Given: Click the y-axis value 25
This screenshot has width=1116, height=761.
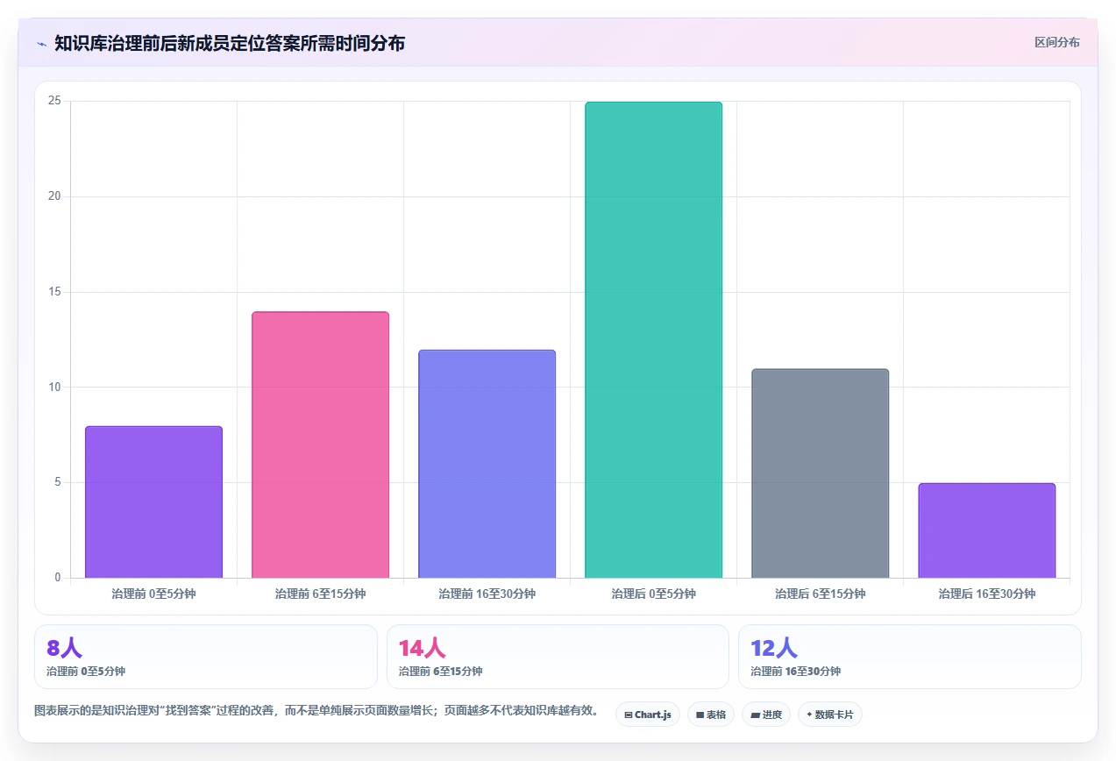Looking at the screenshot, I should (54, 101).
